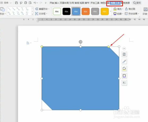Viewport: 148px width, 122px height.
Task: Click the Redo arrow icon
Action: 41,3
